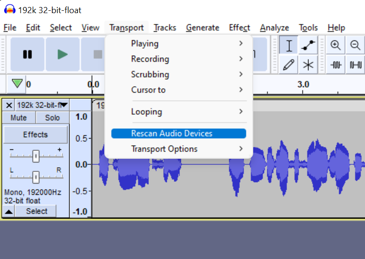
Task: Open the File menu
Action: [10, 28]
